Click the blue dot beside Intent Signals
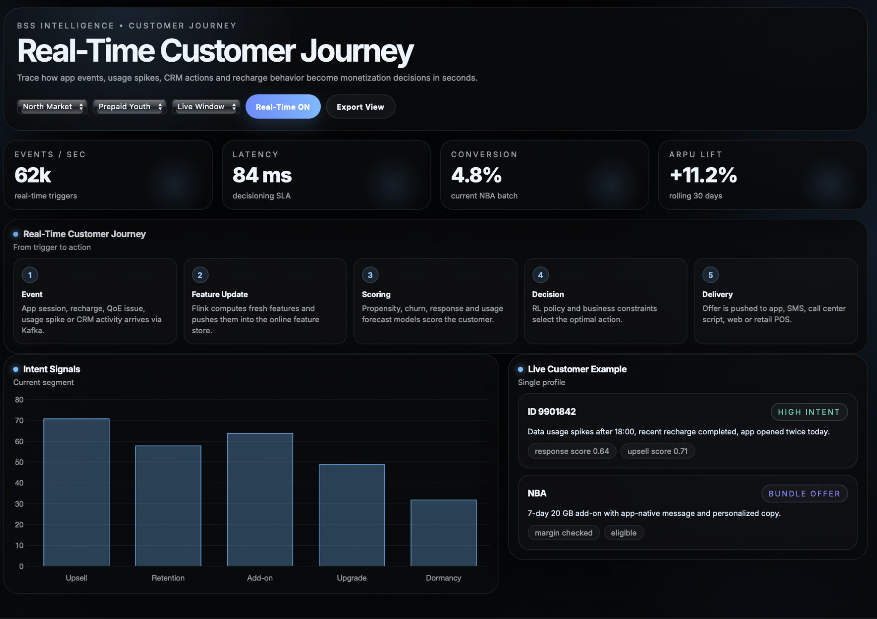Image resolution: width=877 pixels, height=619 pixels. 16,369
